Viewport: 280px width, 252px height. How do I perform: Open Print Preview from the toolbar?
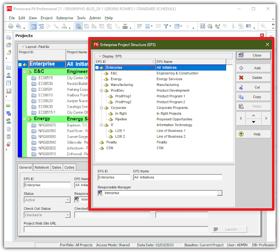click(x=18, y=26)
